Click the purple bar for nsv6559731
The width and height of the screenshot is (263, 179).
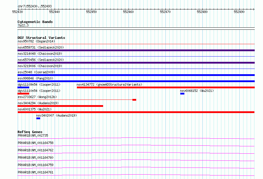(x=136, y=50)
